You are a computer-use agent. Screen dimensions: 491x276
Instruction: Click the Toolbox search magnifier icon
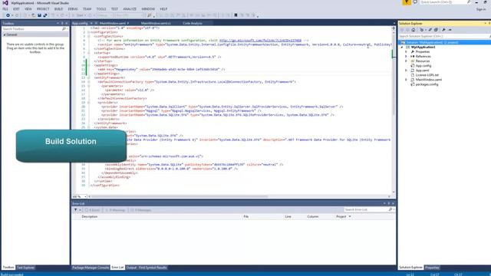[64, 29]
